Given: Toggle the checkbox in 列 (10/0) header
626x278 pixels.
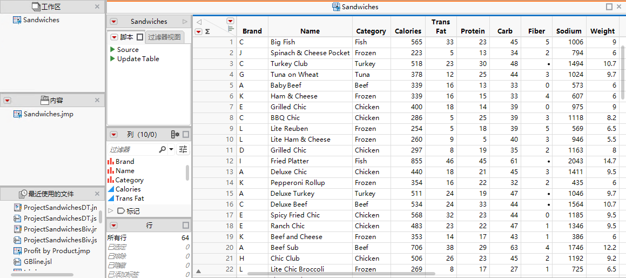Looking at the screenshot, I should [186, 134].
